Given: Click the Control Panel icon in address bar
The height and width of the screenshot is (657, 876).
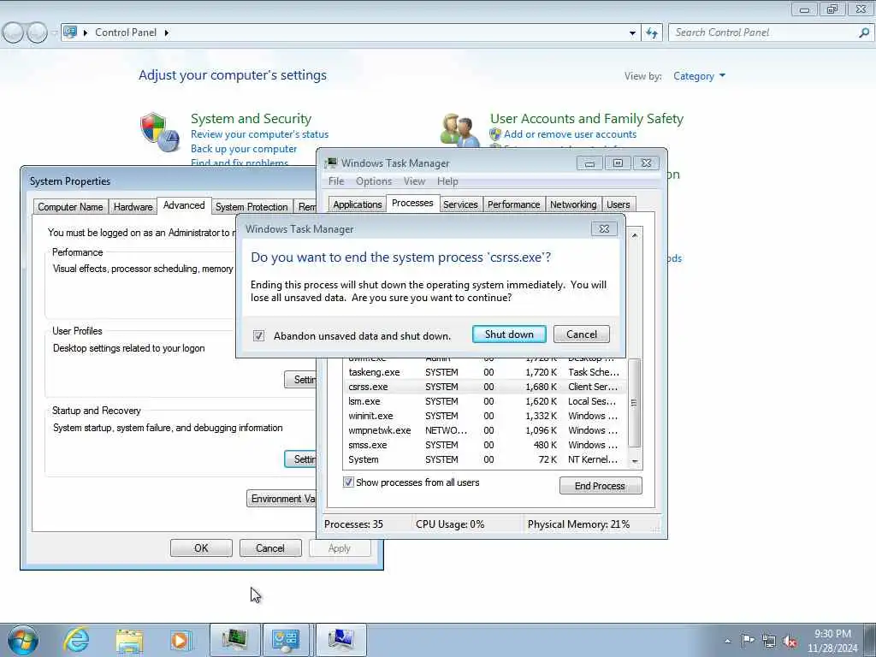Looking at the screenshot, I should coord(70,32).
